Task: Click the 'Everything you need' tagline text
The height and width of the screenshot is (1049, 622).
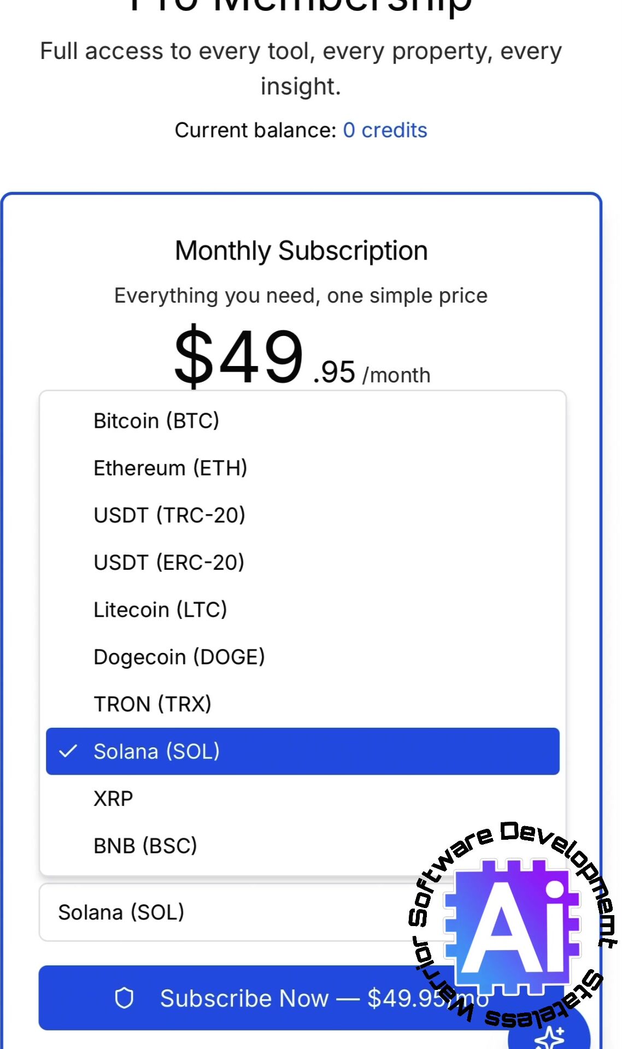Action: click(x=301, y=296)
